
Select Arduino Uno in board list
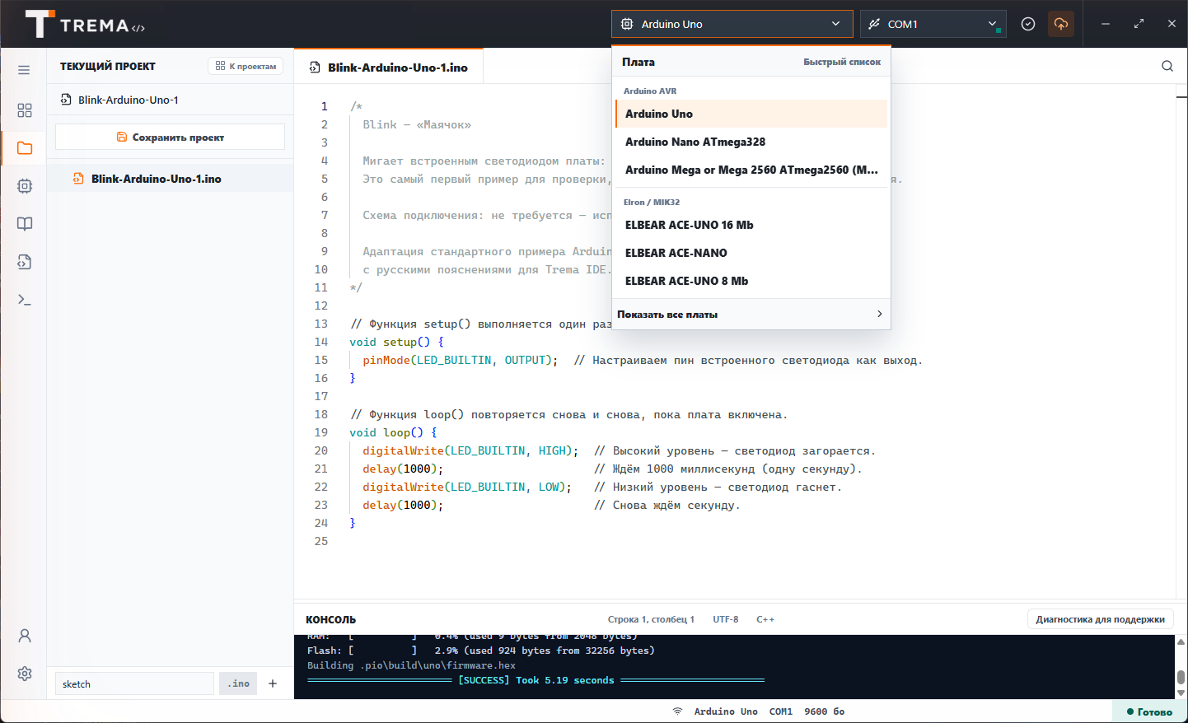pyautogui.click(x=751, y=114)
